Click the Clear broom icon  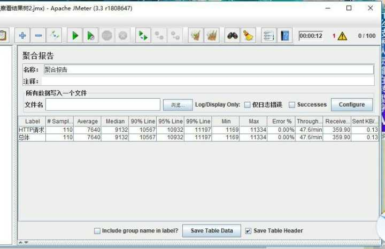(196, 36)
